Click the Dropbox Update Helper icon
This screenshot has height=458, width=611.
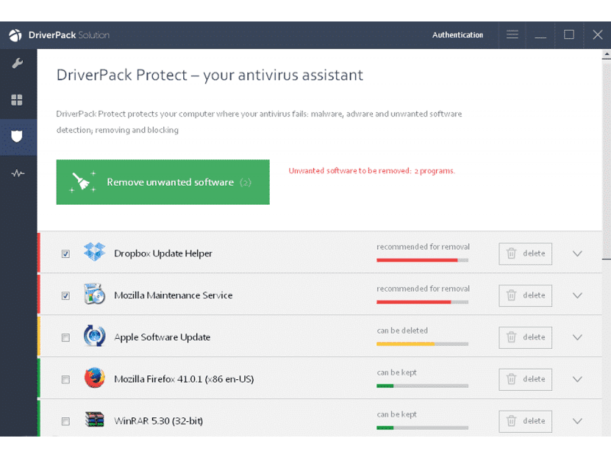95,252
